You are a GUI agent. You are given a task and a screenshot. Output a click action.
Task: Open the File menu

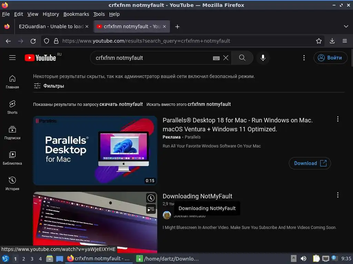click(x=6, y=14)
